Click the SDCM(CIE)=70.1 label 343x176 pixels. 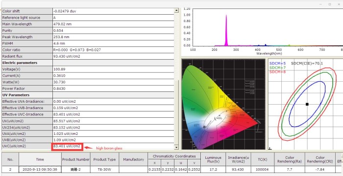[x=307, y=64]
